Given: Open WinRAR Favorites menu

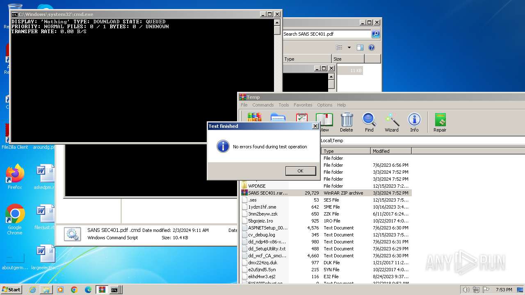Looking at the screenshot, I should 303,105.
